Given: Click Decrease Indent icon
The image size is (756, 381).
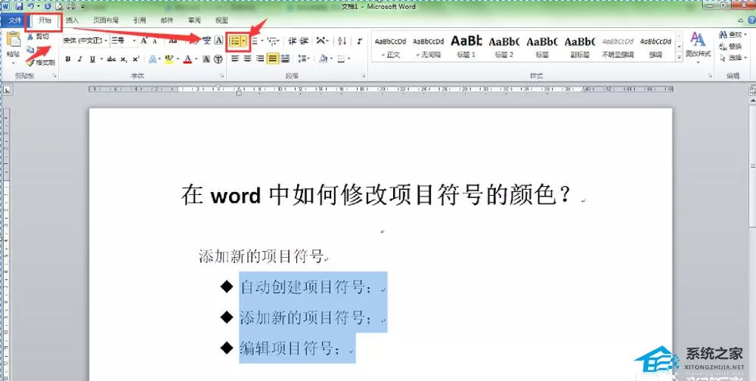Looking at the screenshot, I should pos(292,41).
